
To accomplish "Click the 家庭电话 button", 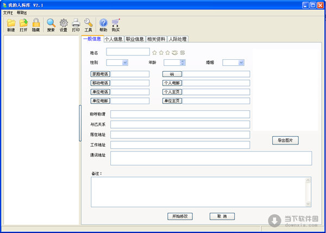I will [x=100, y=74].
